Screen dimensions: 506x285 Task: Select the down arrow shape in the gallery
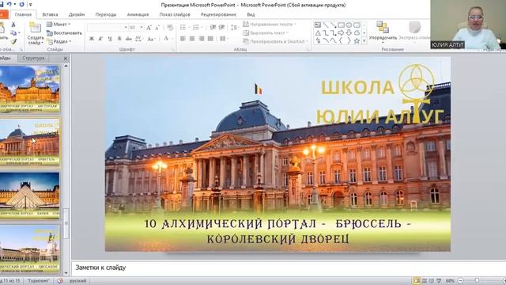coord(349,33)
